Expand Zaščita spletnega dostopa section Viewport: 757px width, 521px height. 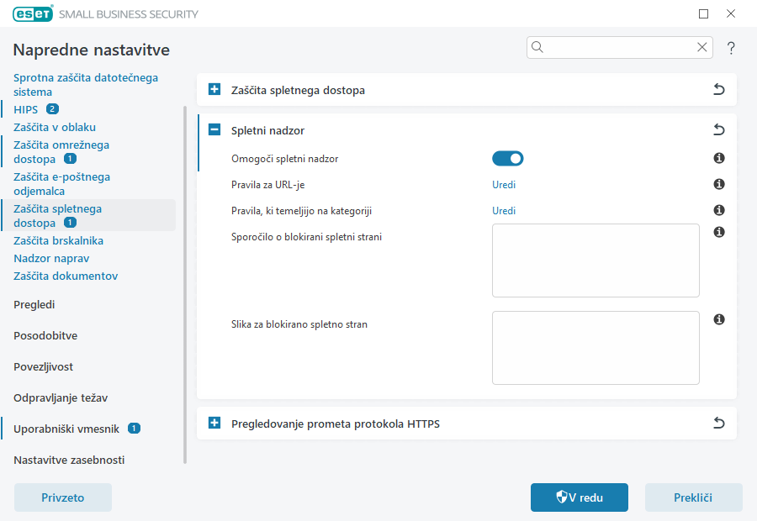tap(214, 89)
